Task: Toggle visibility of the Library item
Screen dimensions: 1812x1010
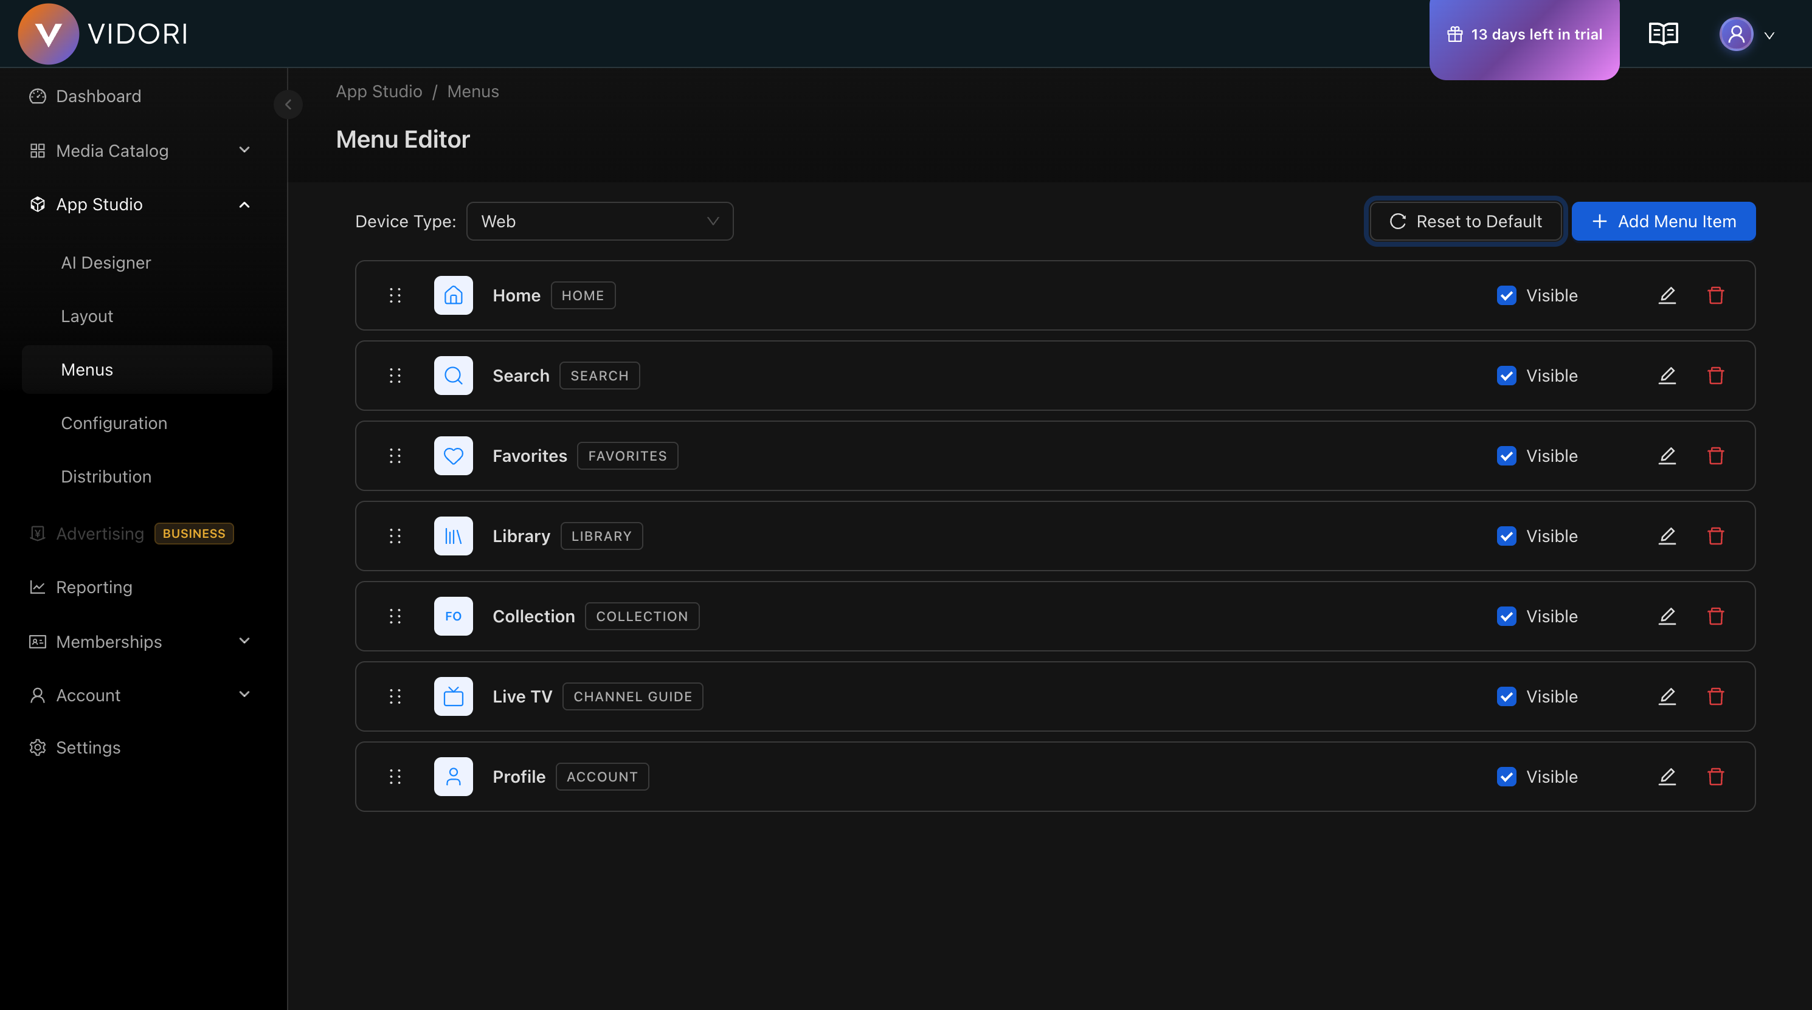Action: click(x=1506, y=535)
